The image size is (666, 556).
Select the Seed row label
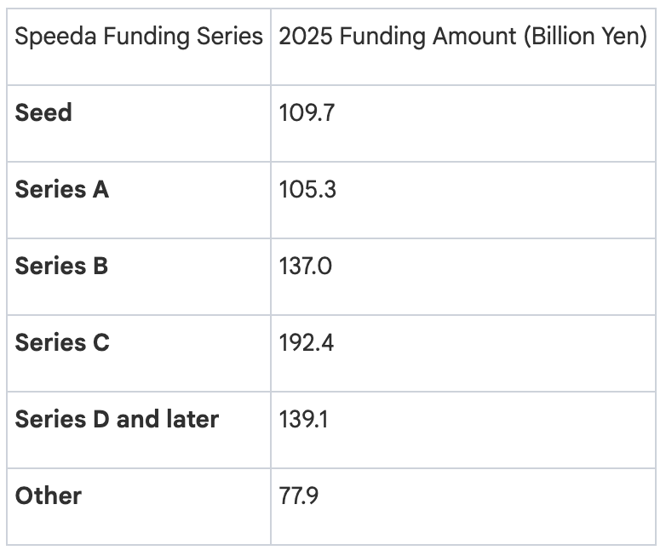pos(43,112)
